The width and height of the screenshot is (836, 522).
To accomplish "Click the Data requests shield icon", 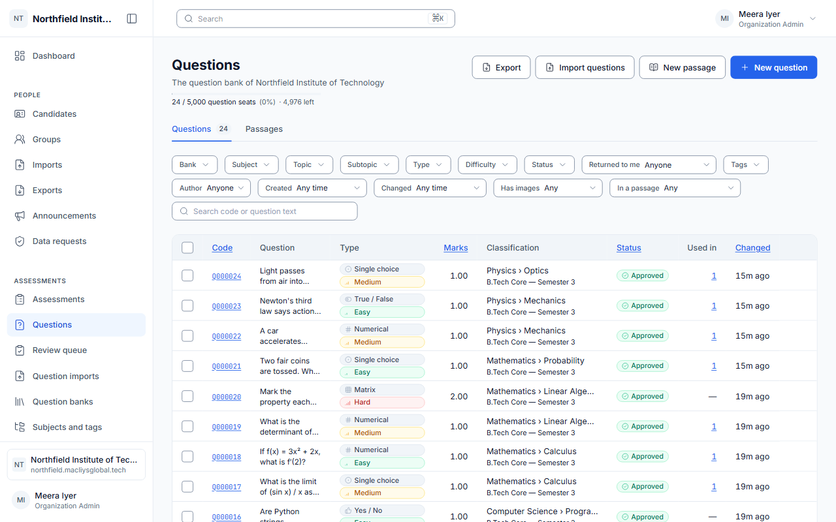I will [x=20, y=241].
